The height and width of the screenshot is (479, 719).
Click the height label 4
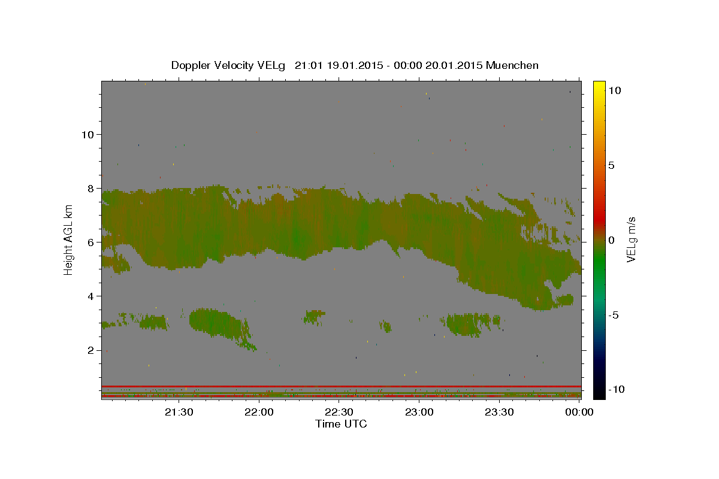click(92, 296)
